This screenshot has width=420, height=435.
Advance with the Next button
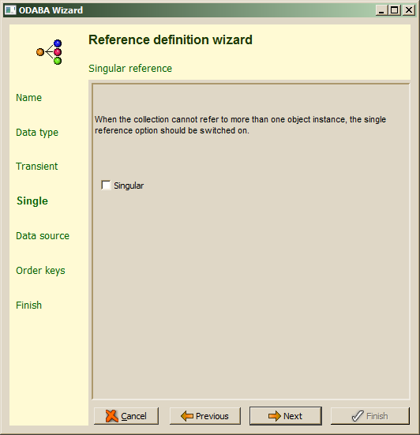[x=286, y=416]
